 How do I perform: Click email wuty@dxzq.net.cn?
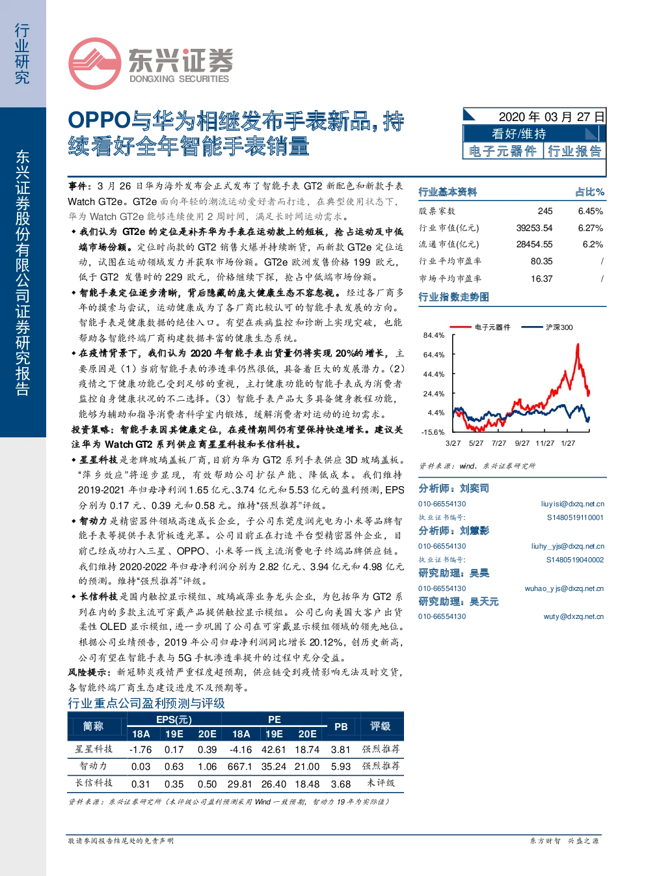[x=574, y=616]
